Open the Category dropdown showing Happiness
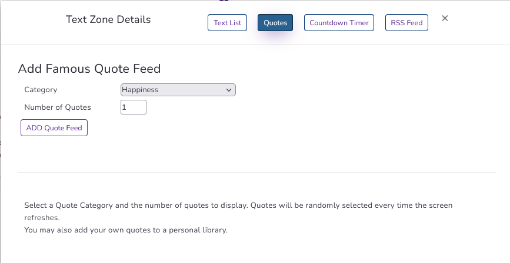510x263 pixels. 178,90
